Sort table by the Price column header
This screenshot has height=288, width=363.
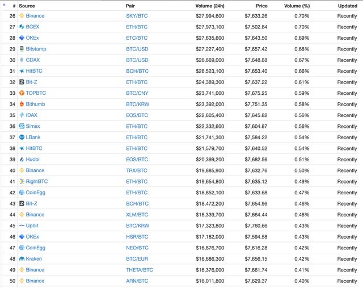tap(261, 6)
